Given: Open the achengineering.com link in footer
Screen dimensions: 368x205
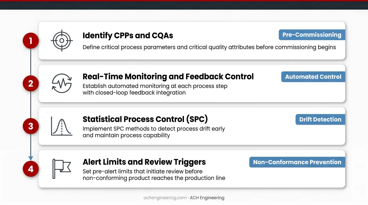Looking at the screenshot, I should [x=165, y=198].
